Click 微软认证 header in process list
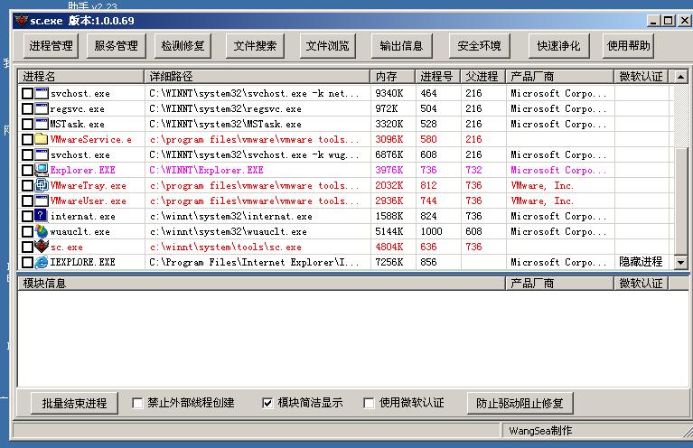 [641, 77]
